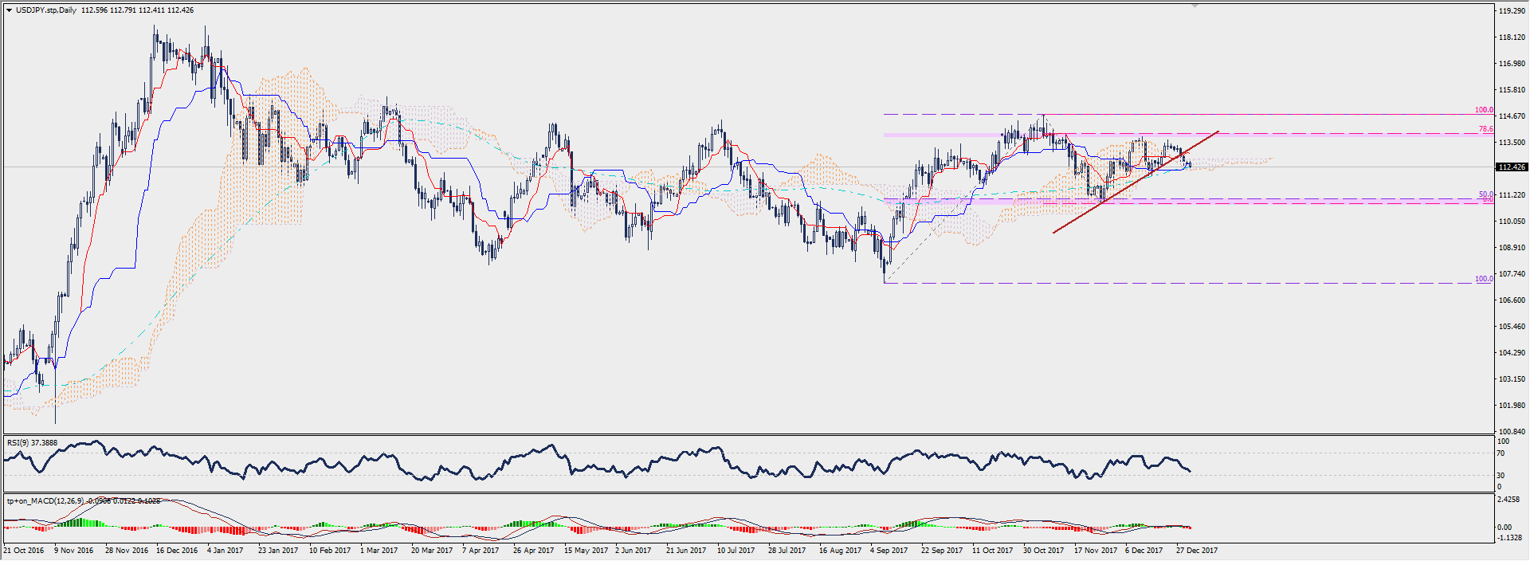Click the date label 20 Mar 2017

tap(431, 551)
